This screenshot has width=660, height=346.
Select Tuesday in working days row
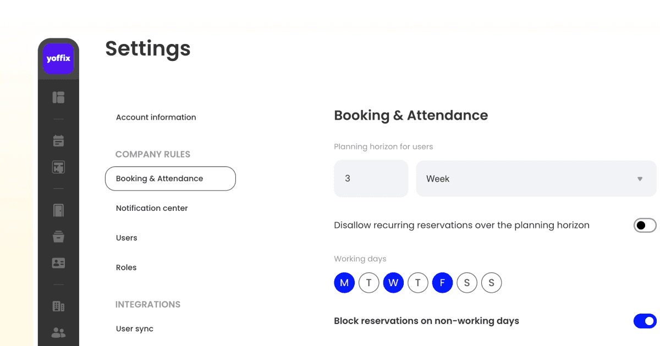click(369, 282)
